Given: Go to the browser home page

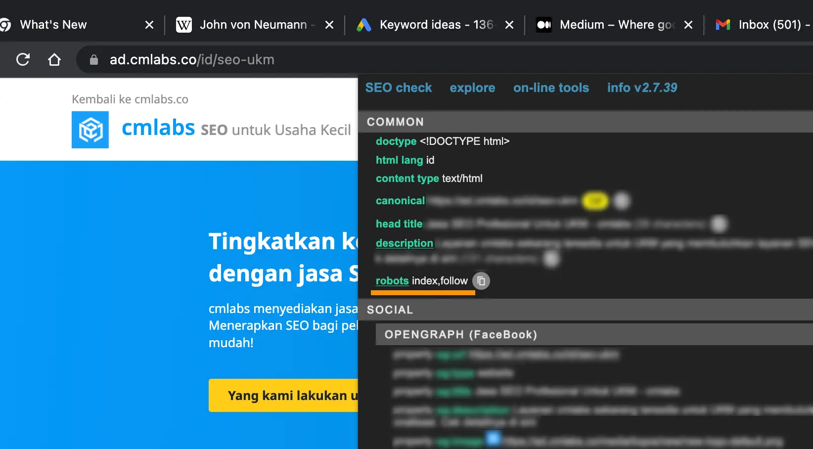Looking at the screenshot, I should click(54, 60).
